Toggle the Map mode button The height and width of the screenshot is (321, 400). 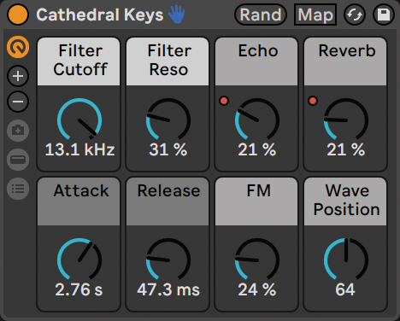pyautogui.click(x=315, y=15)
